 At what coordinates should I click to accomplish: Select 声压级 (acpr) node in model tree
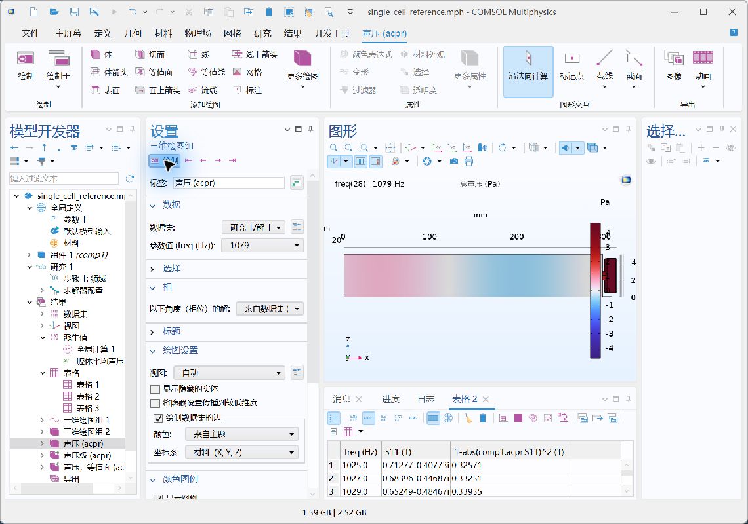tap(87, 455)
